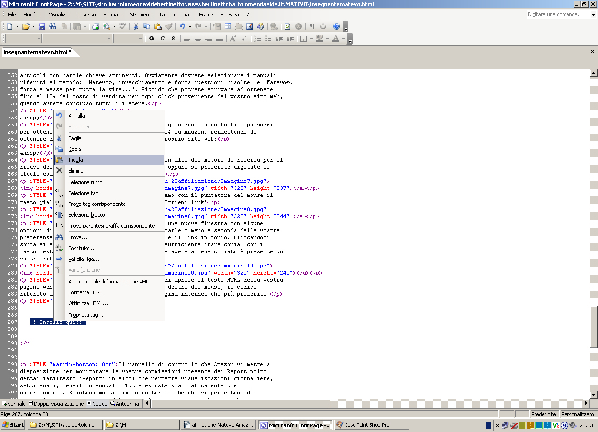This screenshot has height=432, width=598.
Task: Click the Insert Table toolbar icon
Action: point(228,26)
